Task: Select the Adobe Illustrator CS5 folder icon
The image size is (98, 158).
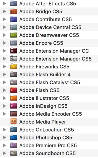Action: click(14, 98)
